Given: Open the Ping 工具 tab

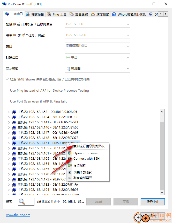Looking at the screenshot, I should coord(57,14).
